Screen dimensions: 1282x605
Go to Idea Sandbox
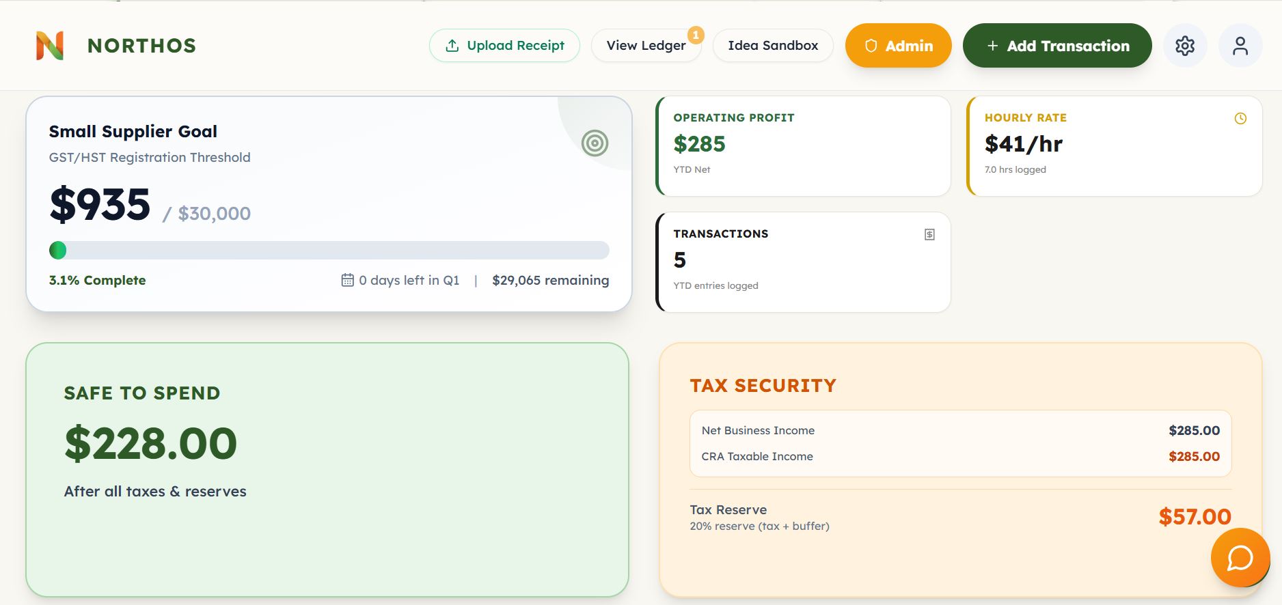772,46
